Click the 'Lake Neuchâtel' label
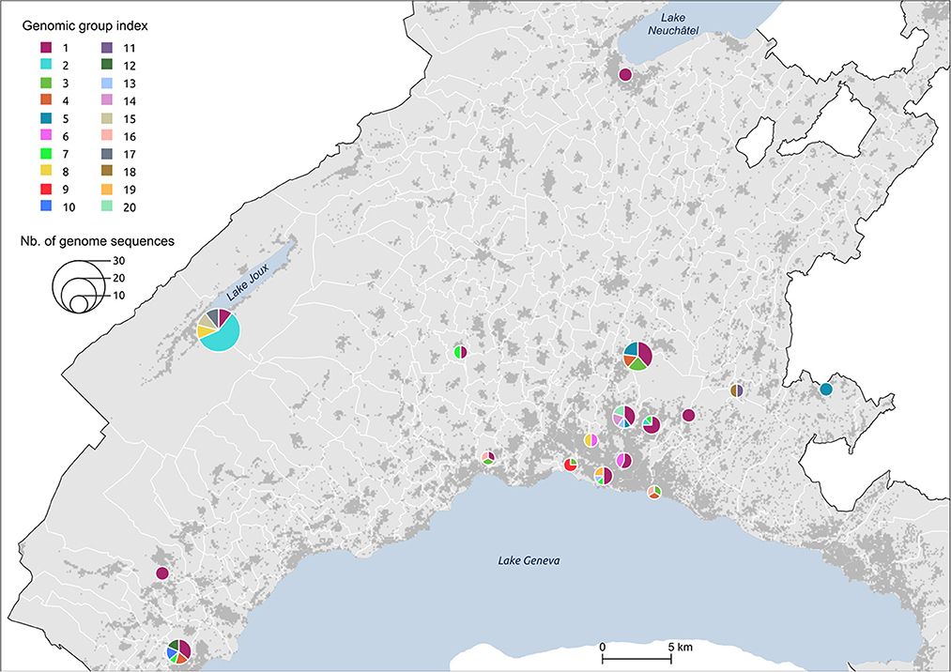 [x=673, y=23]
